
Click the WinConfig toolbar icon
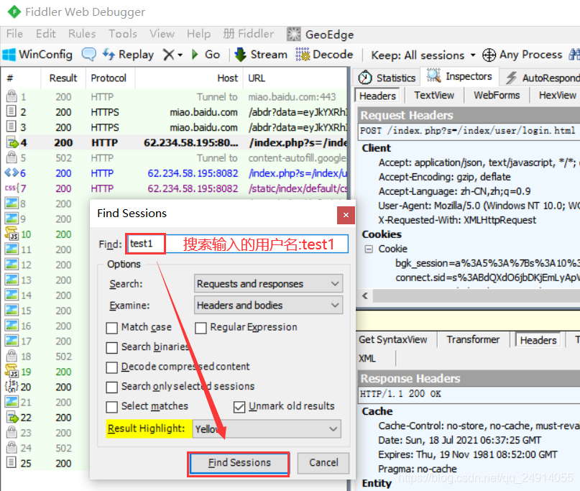(9, 55)
